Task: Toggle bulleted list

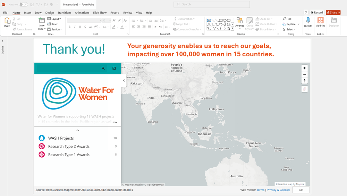Action: click(x=133, y=20)
